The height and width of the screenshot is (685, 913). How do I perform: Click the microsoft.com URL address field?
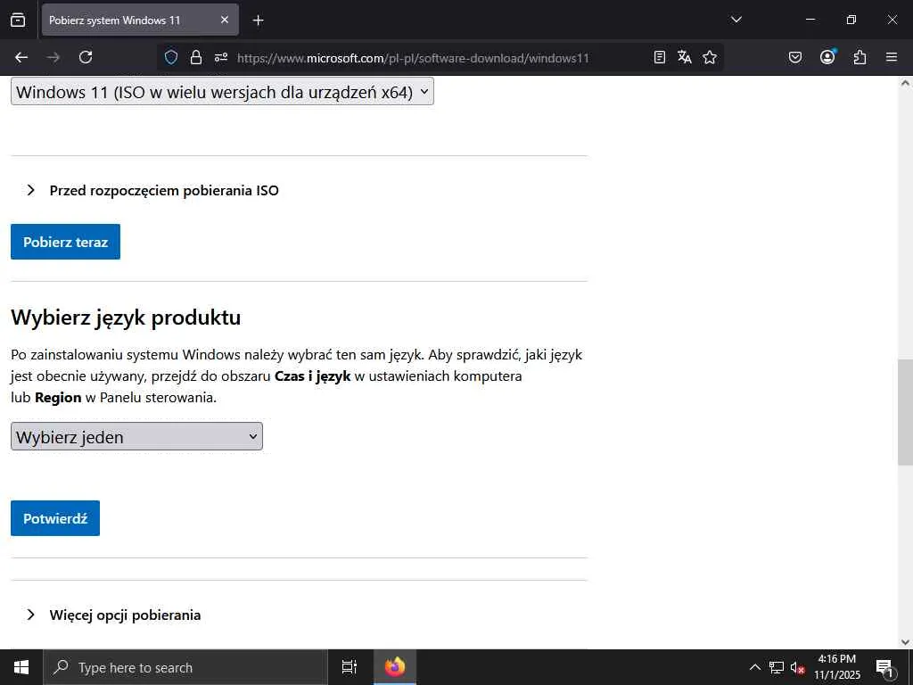pyautogui.click(x=413, y=58)
